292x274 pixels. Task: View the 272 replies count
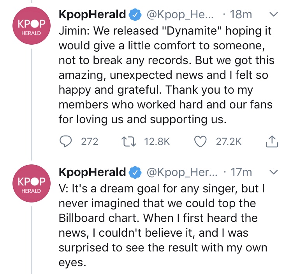pyautogui.click(x=90, y=141)
